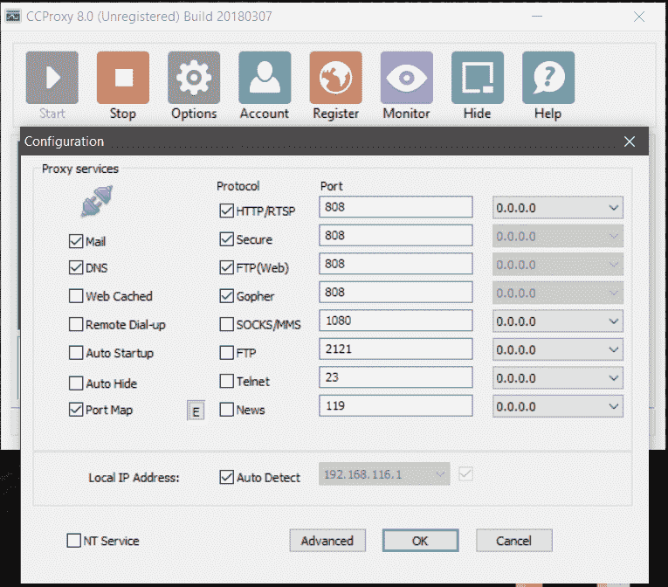Click the Start toolbar icon

52,78
